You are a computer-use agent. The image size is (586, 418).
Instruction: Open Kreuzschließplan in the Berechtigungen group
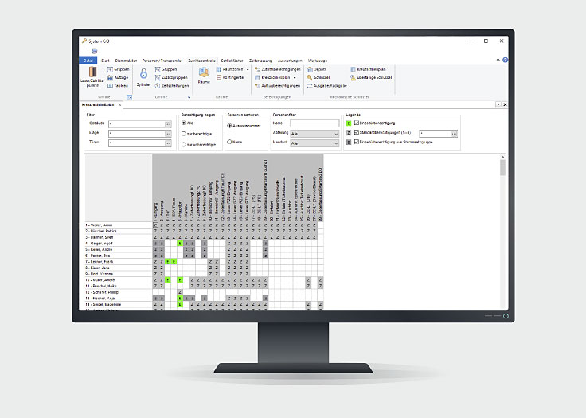pyautogui.click(x=273, y=78)
